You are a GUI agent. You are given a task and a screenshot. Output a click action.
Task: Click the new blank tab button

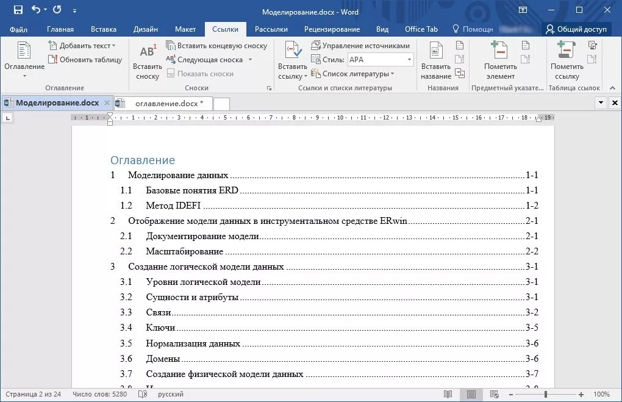(221, 104)
